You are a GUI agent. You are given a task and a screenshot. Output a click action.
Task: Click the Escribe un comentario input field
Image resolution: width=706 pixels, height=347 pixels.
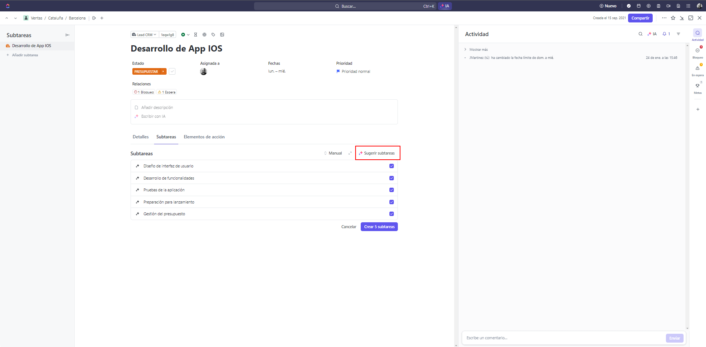point(563,338)
